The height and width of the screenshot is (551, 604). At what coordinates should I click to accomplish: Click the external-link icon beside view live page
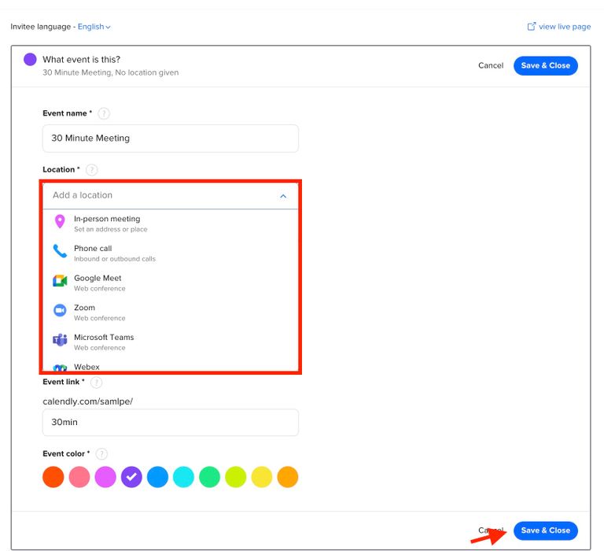pos(531,26)
